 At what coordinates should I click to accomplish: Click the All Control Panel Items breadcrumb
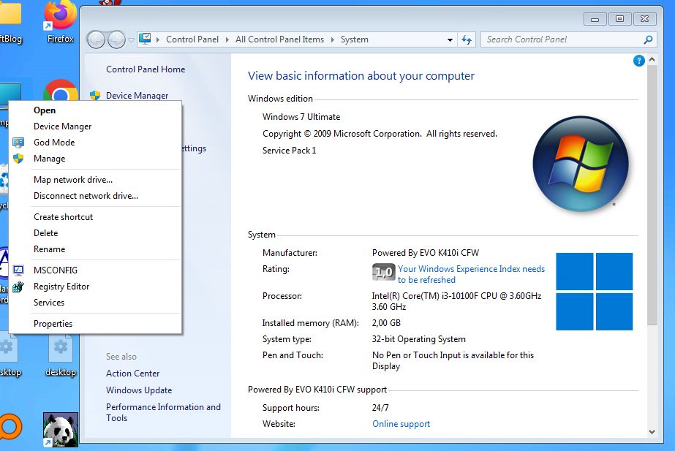click(x=279, y=39)
